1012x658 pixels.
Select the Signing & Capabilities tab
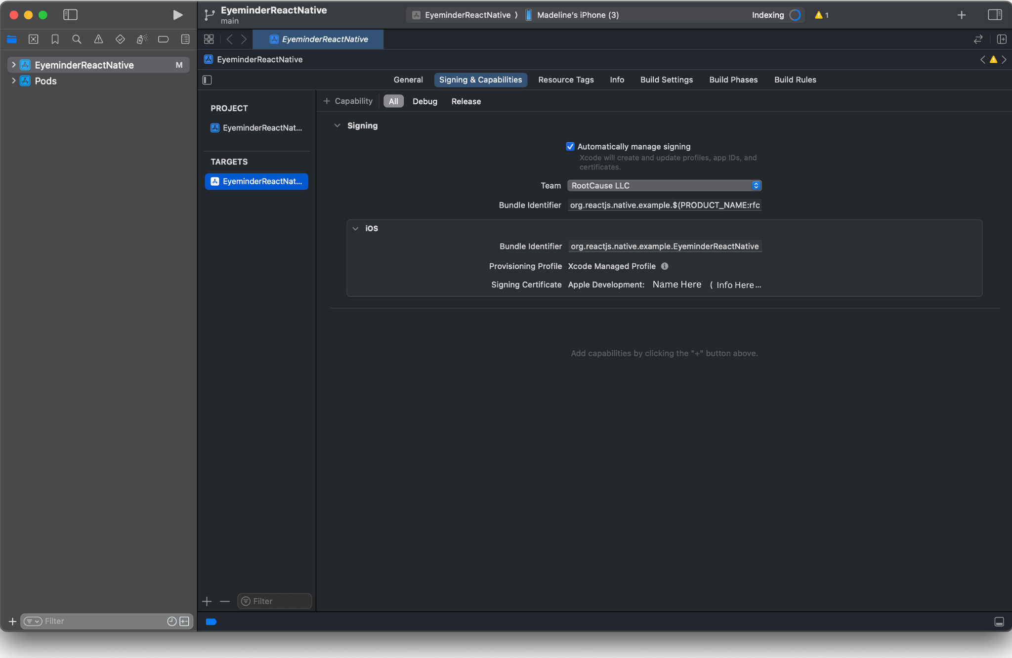(x=480, y=80)
